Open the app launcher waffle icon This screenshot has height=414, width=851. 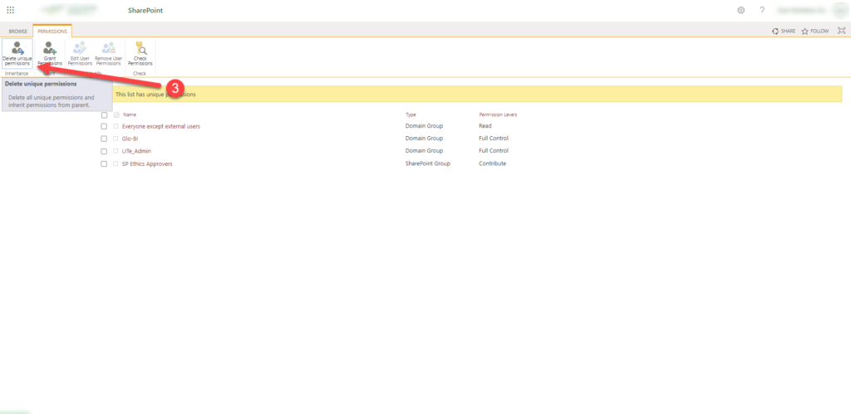click(10, 10)
